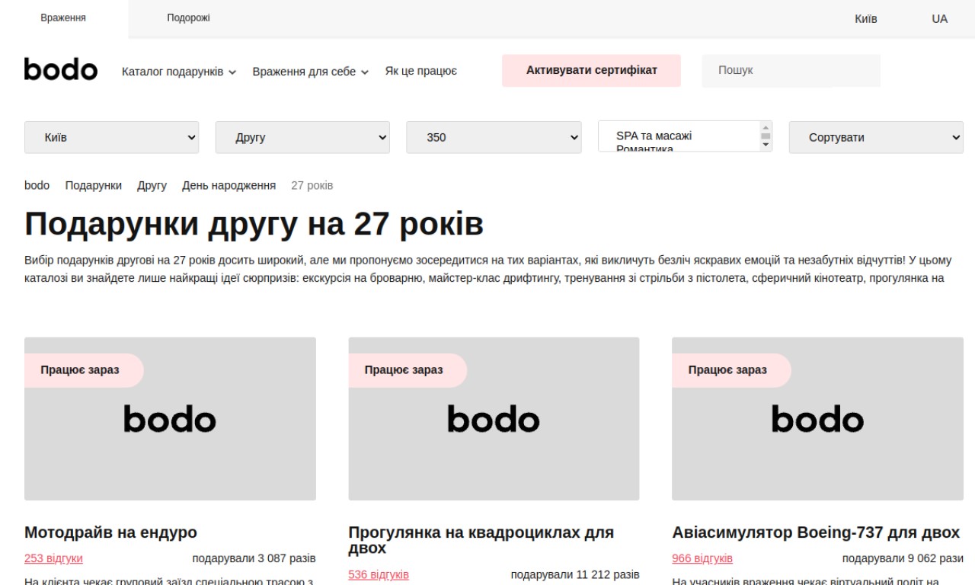
Task: Click Працює зараз badge on Мотодрайв card
Action: point(84,370)
